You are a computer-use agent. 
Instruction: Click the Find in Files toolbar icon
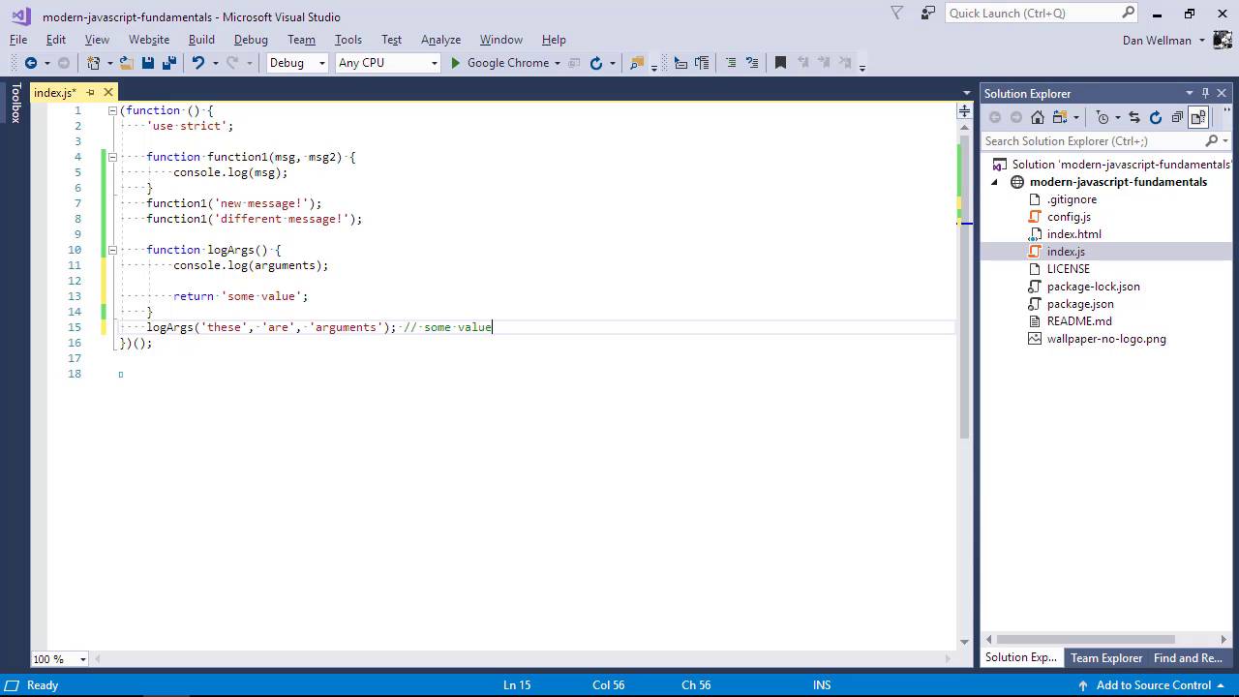point(637,63)
